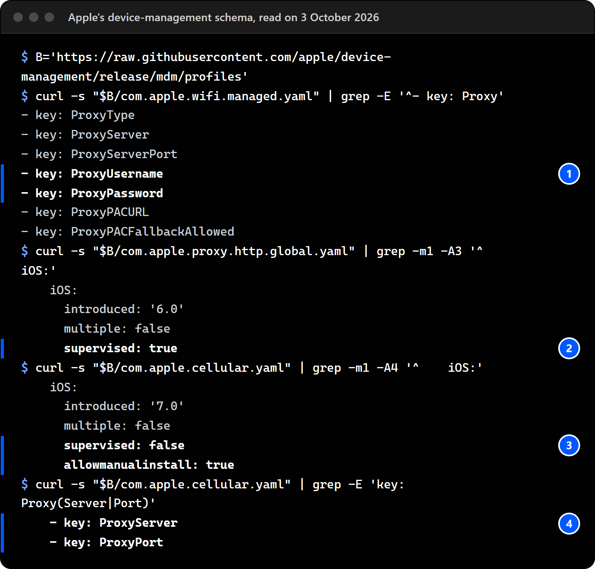The image size is (595, 569).
Task: Select the 'key: ProxyPACURL' line
Action: pos(85,212)
